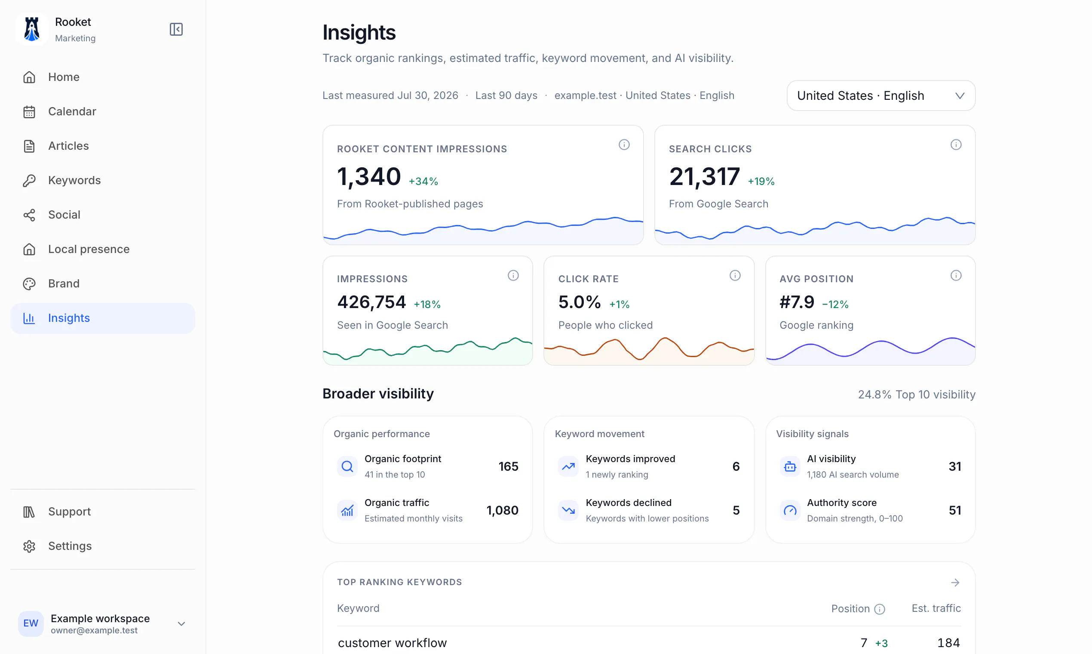Collapse the sidebar panel icon

coord(176,29)
